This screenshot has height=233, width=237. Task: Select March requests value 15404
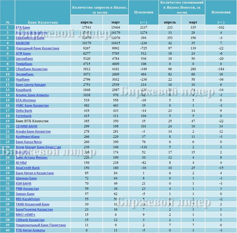(116, 27)
